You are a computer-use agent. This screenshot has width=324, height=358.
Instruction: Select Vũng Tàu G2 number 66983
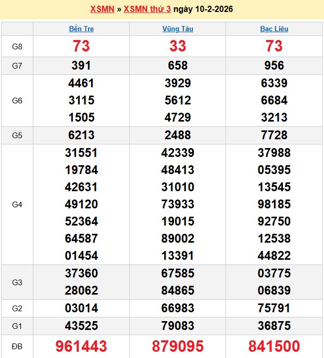178,308
